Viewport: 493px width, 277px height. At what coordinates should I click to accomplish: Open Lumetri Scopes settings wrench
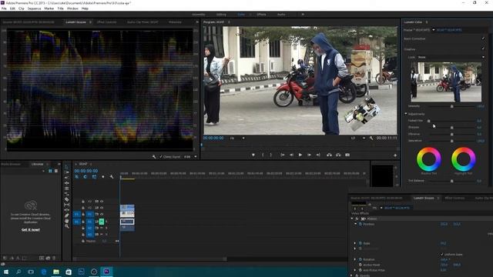(x=154, y=156)
